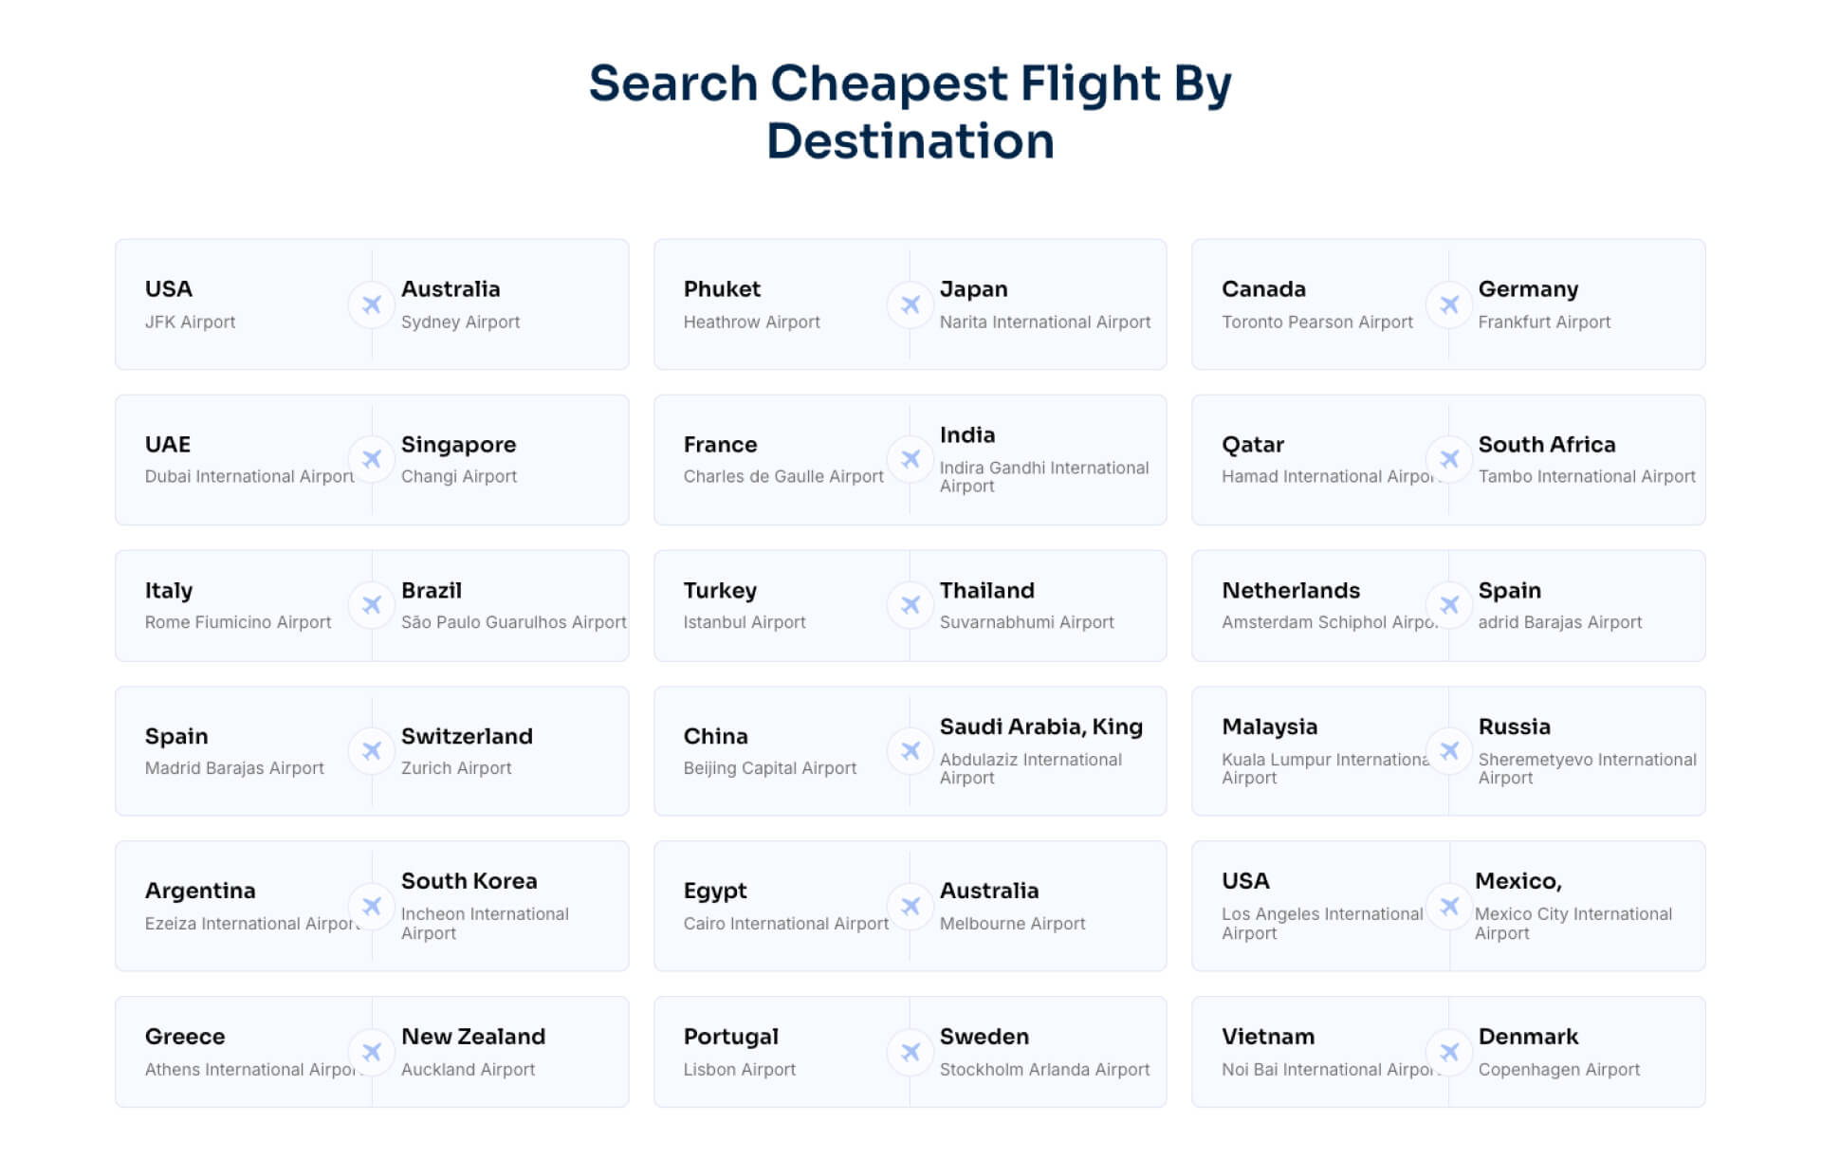
Task: Choose China Beijing Capital Airport origin
Action: [770, 751]
